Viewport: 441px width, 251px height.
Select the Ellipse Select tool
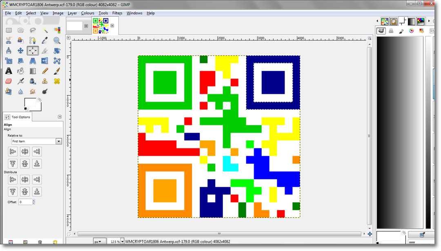tap(20, 30)
